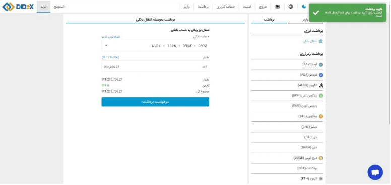Viewport: 391px width, 185px height.
Task: Open the grid layout icon
Action: click(277, 7)
